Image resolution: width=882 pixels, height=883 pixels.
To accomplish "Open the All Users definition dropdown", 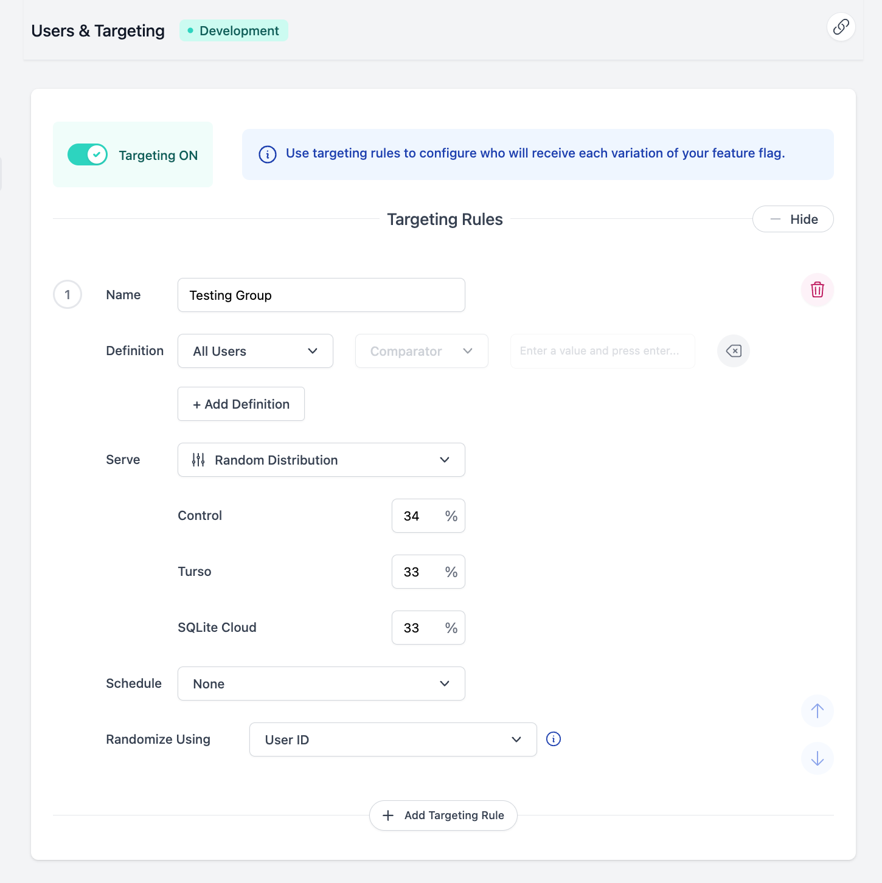I will (255, 351).
